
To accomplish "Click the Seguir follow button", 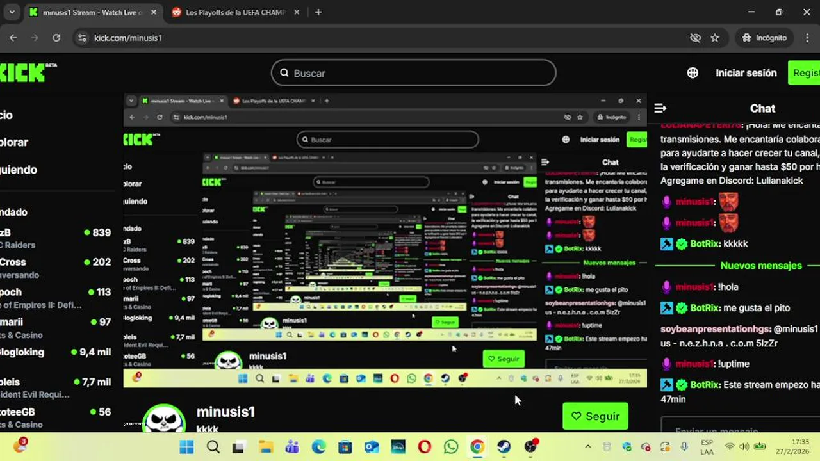I will click(x=595, y=416).
